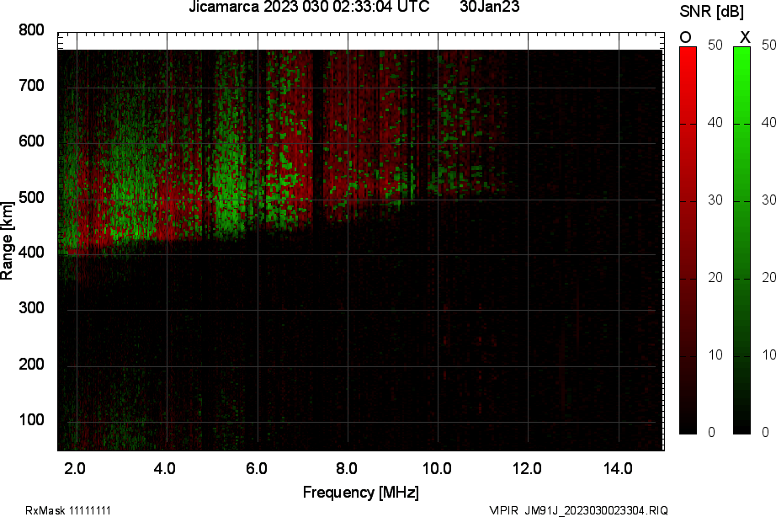Click the green X-mode SNR color bar
Viewport: 776px width, 517px height.
click(x=741, y=240)
